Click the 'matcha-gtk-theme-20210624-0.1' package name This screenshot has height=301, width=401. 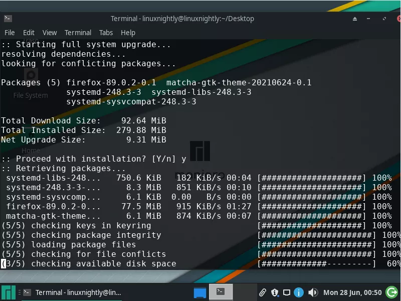[239, 82]
